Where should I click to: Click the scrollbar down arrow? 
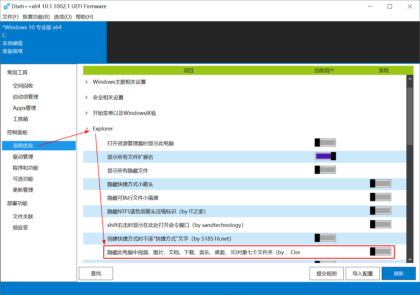(x=410, y=260)
